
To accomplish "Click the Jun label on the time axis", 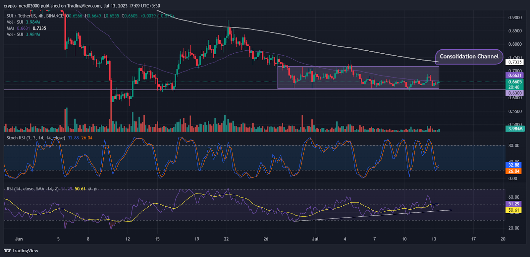I will [19, 239].
